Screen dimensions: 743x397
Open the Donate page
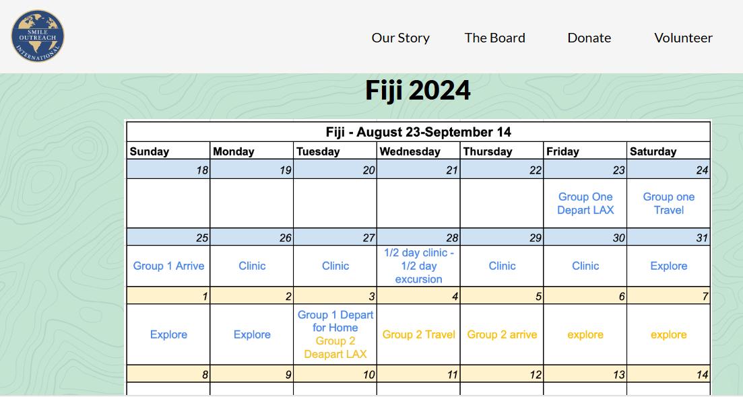[x=589, y=38]
